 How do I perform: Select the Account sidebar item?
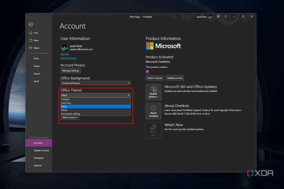tap(39, 143)
